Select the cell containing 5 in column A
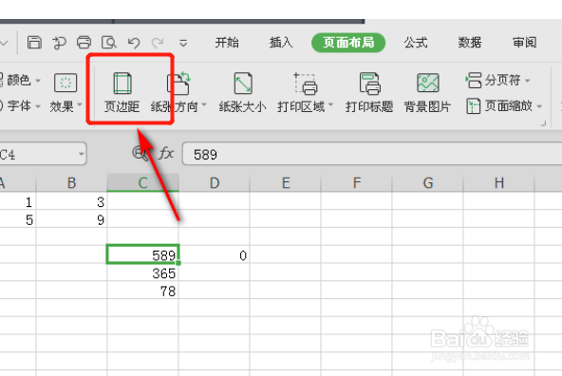The width and height of the screenshot is (562, 376). (x=18, y=219)
